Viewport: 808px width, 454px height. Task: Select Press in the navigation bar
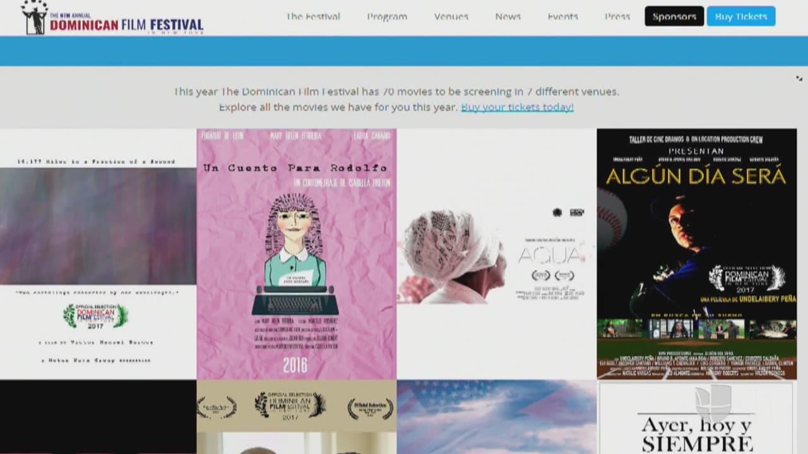click(x=617, y=16)
